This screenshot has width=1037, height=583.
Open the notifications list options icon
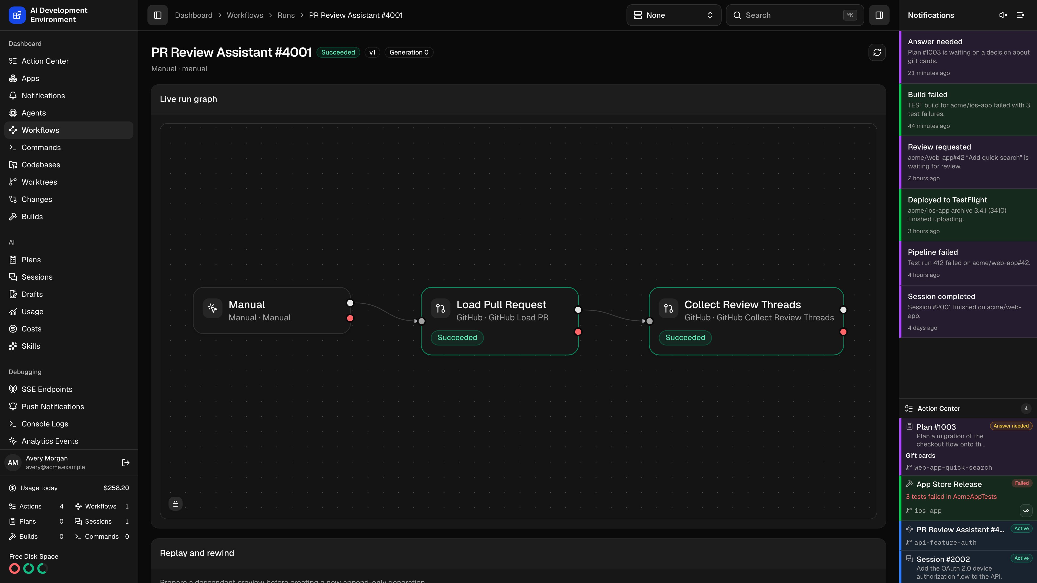click(1021, 15)
